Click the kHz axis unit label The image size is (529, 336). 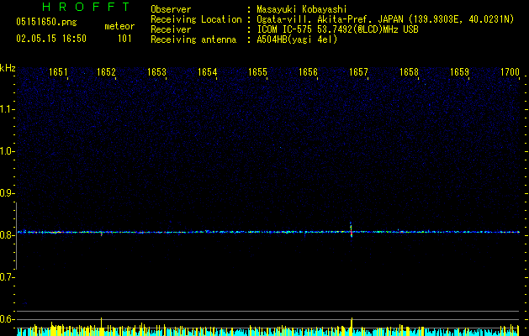tap(8, 68)
